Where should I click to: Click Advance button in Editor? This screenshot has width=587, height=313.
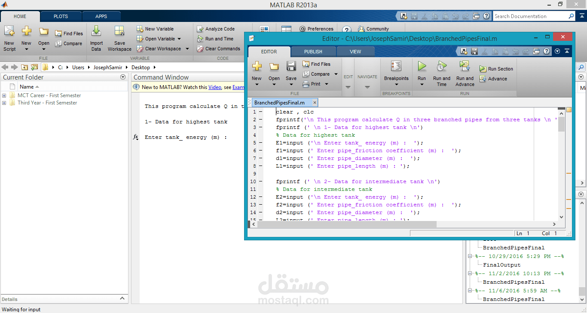(x=493, y=79)
